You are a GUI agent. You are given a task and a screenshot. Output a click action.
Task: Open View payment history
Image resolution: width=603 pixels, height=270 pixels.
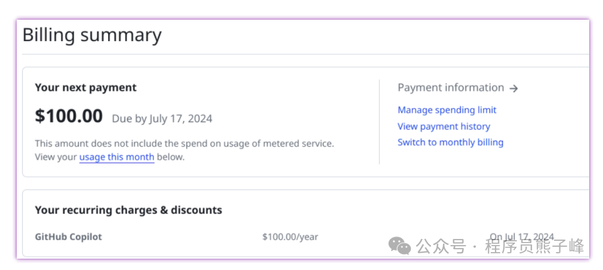tap(444, 126)
